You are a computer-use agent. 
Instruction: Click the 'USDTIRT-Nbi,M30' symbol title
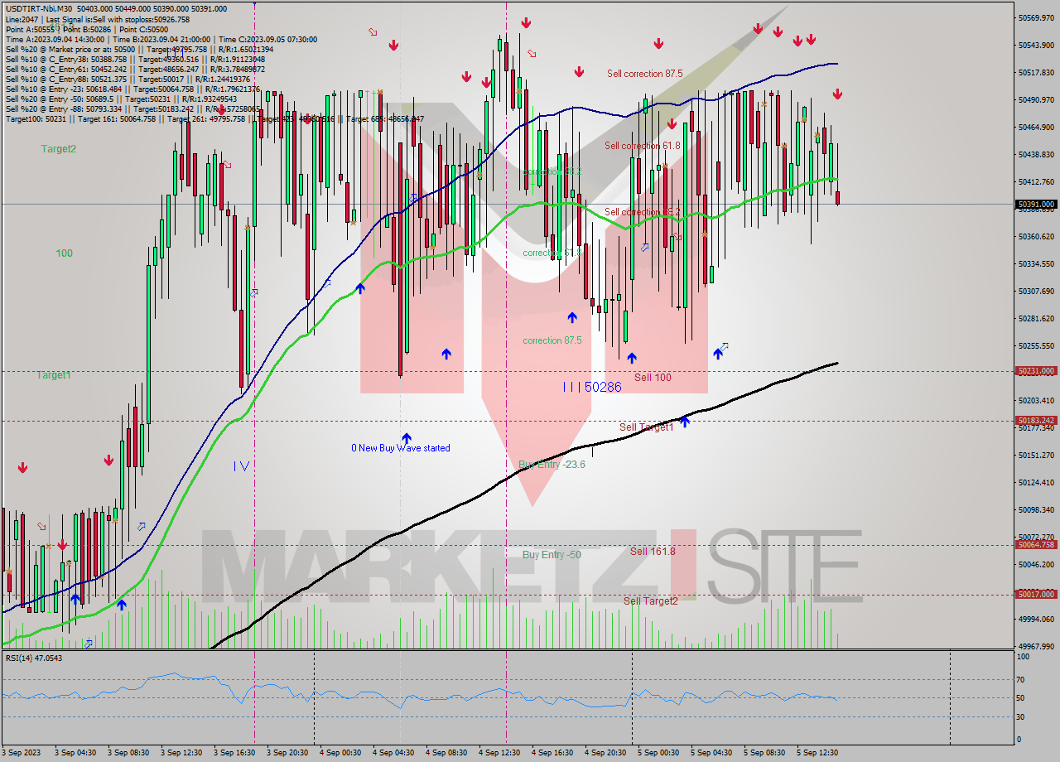click(38, 8)
